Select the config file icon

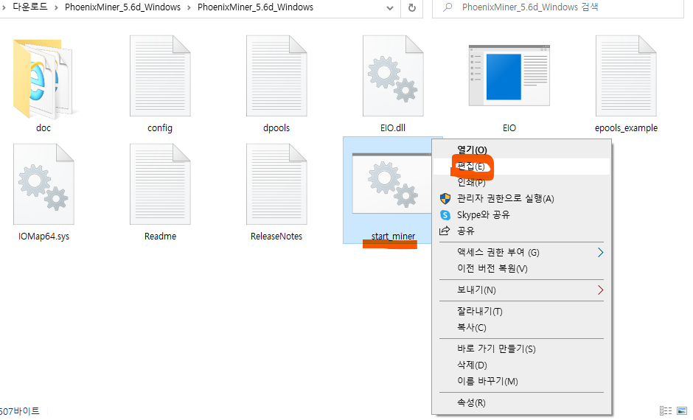tap(160, 76)
